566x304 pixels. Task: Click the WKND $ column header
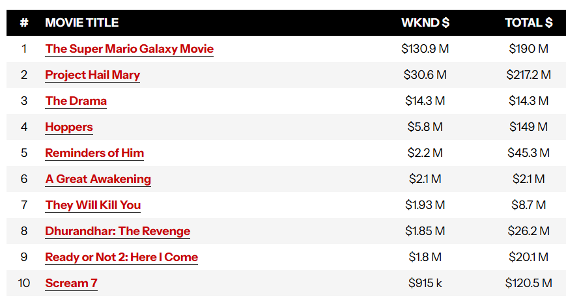click(x=425, y=23)
